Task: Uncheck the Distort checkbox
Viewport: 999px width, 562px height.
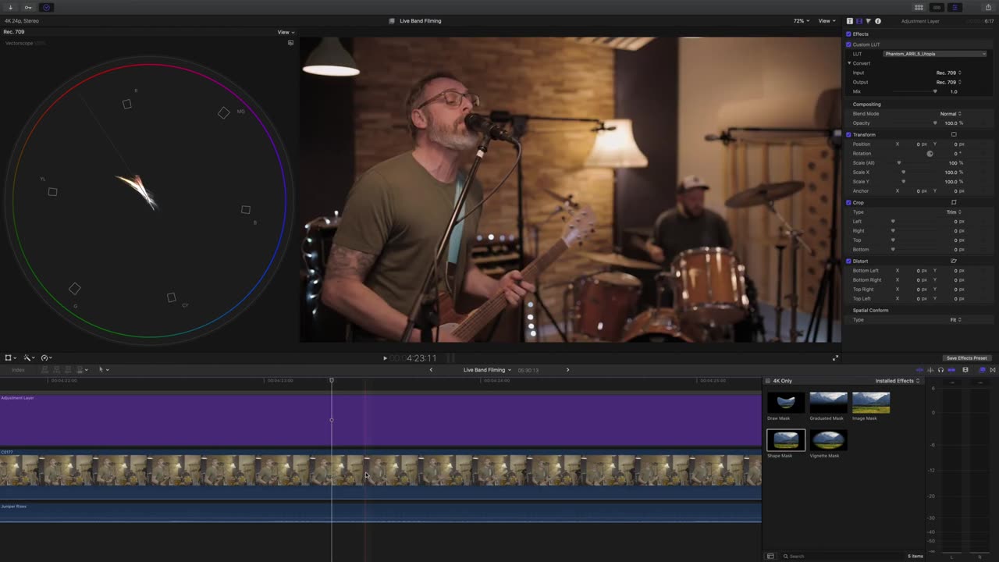Action: [849, 261]
